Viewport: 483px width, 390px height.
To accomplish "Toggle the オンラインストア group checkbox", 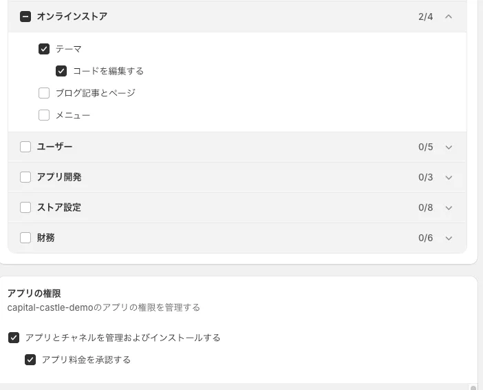I will click(25, 17).
